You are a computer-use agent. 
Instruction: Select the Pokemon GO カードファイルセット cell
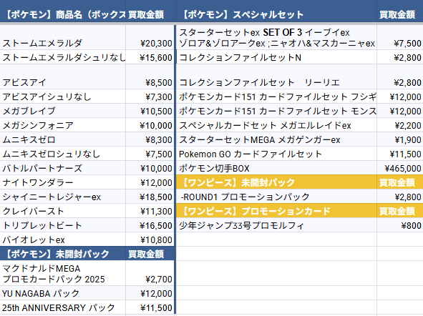tap(276, 154)
